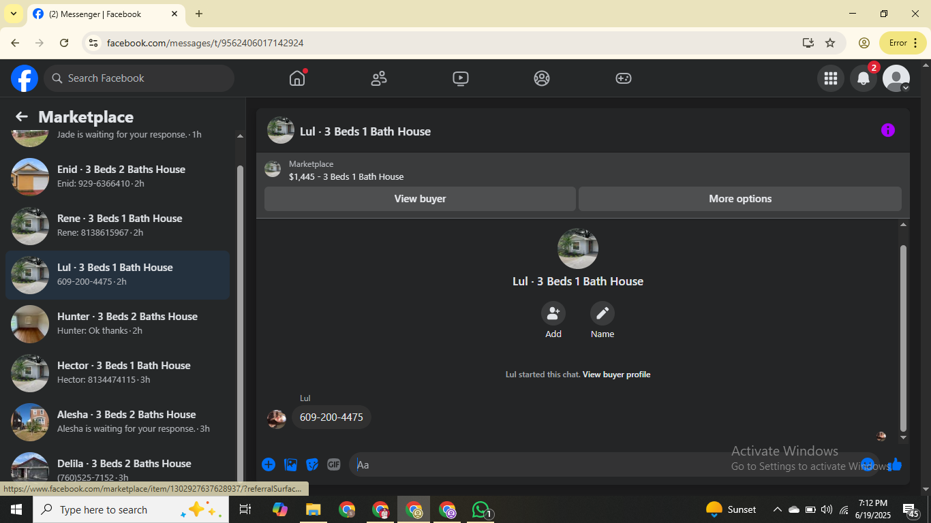Image resolution: width=931 pixels, height=523 pixels.
Task: Open conversation where Jade is waiting for response
Action: click(x=118, y=138)
